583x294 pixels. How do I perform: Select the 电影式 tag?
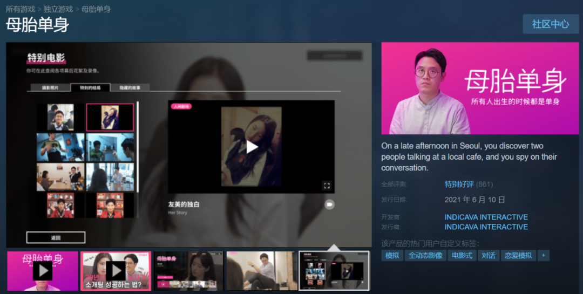click(462, 255)
